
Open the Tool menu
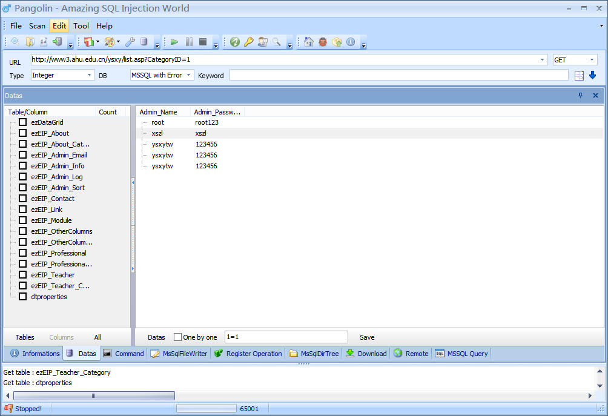tap(81, 26)
